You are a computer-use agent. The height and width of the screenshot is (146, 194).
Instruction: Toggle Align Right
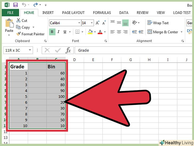click(x=125, y=32)
